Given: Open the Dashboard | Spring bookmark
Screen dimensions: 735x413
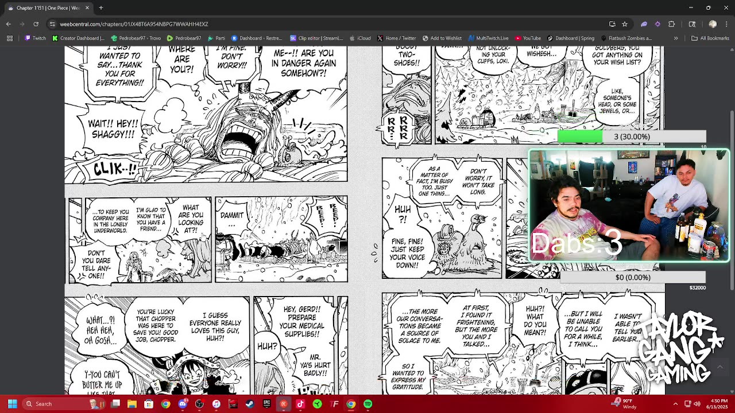Looking at the screenshot, I should click(x=571, y=38).
